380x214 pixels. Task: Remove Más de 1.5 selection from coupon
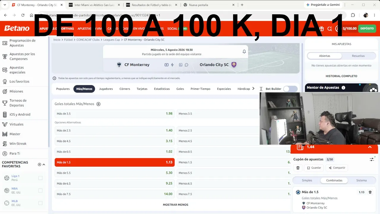pos(370,192)
